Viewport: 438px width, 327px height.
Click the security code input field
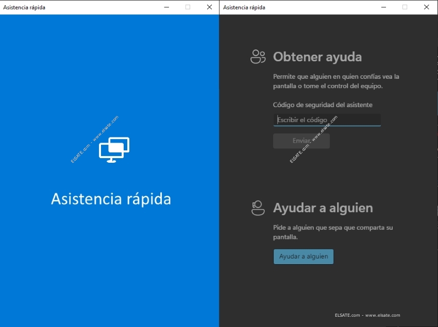coord(327,120)
